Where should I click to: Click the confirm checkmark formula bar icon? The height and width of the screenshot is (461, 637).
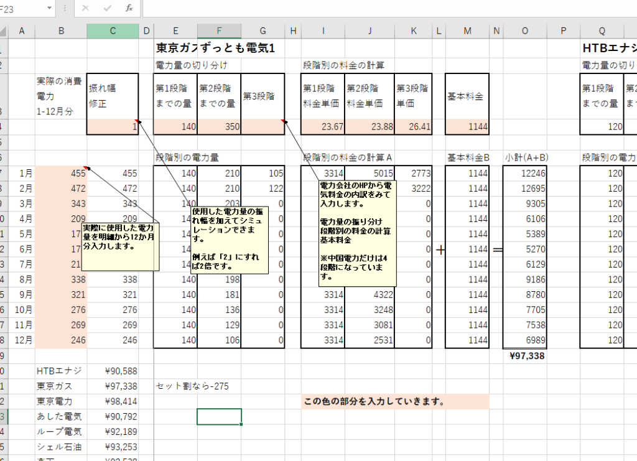107,8
